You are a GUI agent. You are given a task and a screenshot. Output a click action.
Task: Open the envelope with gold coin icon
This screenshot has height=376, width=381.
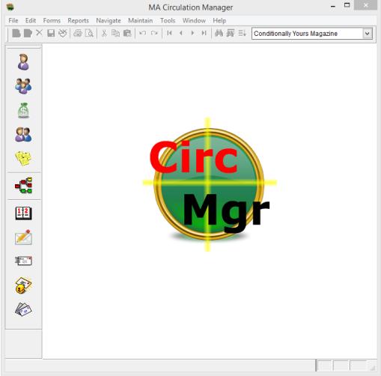[x=23, y=285]
